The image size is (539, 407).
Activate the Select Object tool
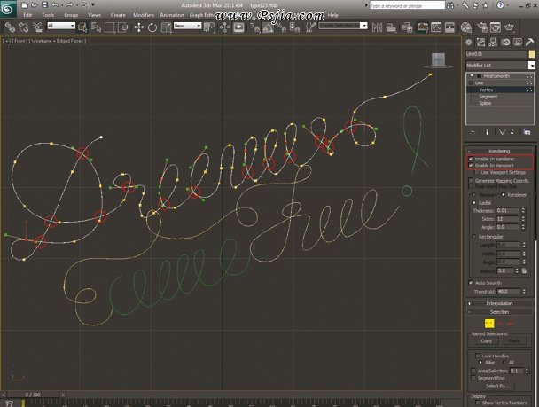click(82, 27)
